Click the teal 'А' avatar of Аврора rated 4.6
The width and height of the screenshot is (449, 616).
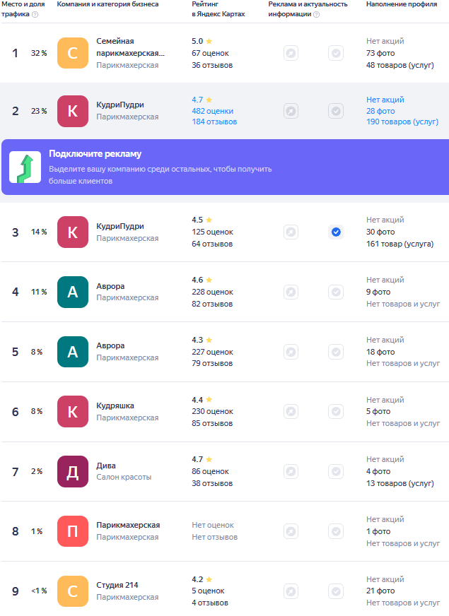[72, 292]
